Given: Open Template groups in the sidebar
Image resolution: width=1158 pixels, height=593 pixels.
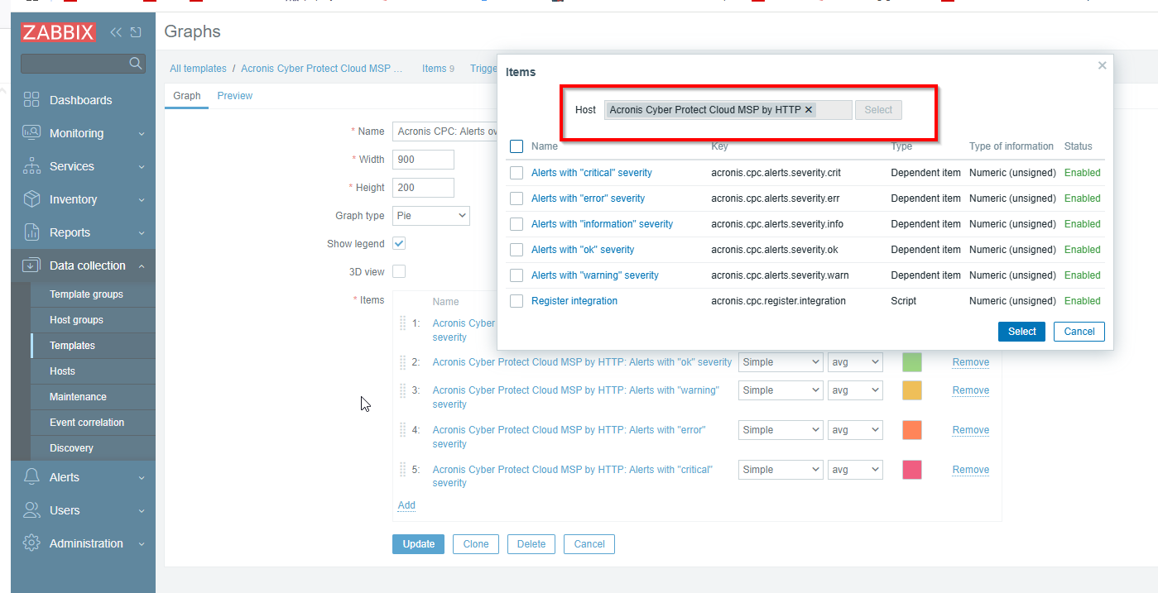Looking at the screenshot, I should [86, 294].
